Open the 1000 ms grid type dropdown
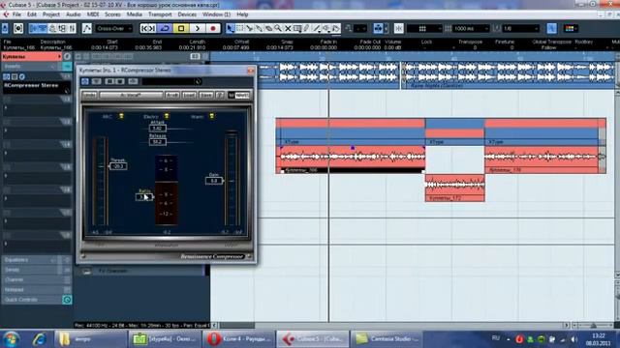620x348 pixels. 471,28
